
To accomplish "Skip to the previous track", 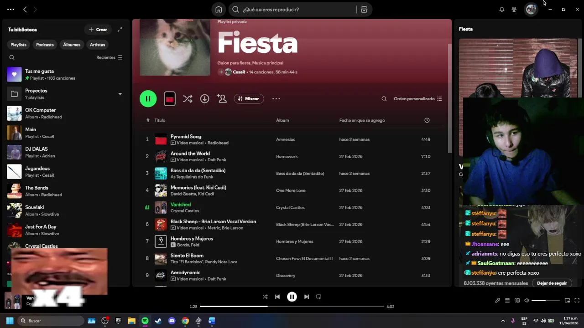I will coord(277,297).
